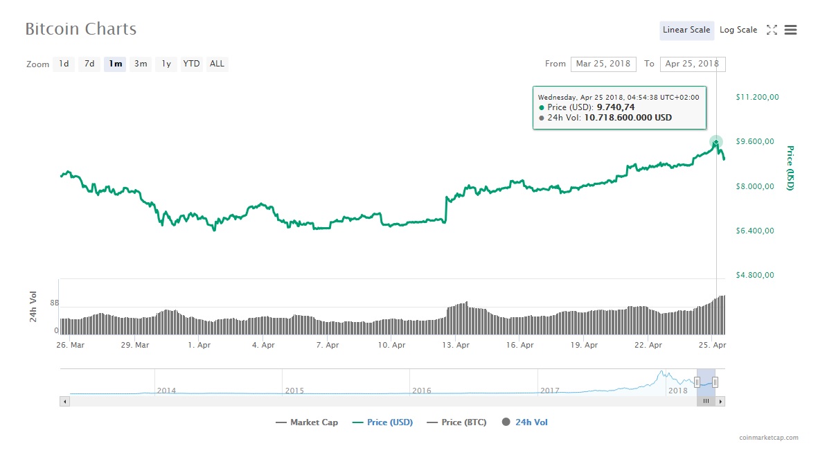Click the 2018 navigator year label
This screenshot has width=836, height=473.
678,391
